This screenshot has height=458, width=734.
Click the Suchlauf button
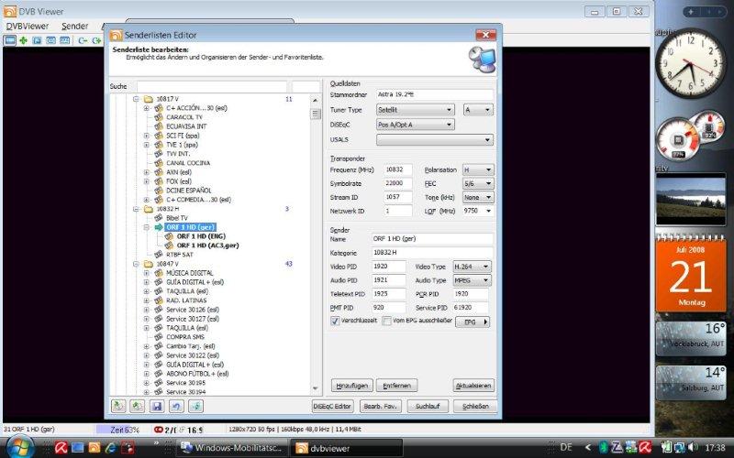[x=427, y=406]
